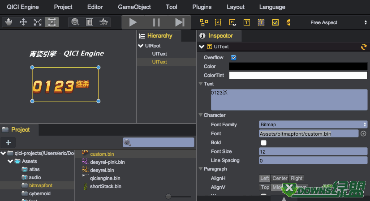Image resolution: width=370 pixels, height=201 pixels.
Task: Click the Font path input field
Action: coord(309,134)
